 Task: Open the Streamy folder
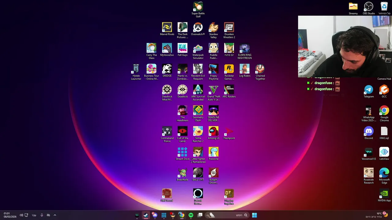(x=353, y=8)
